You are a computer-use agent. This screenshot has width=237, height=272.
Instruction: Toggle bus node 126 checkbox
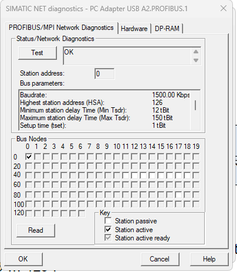point(82,213)
